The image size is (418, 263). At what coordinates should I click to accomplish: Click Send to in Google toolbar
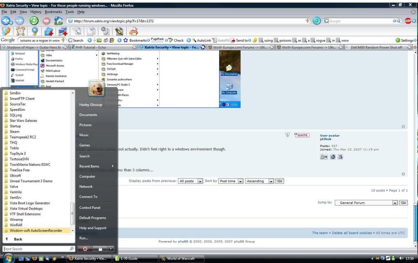(239, 40)
